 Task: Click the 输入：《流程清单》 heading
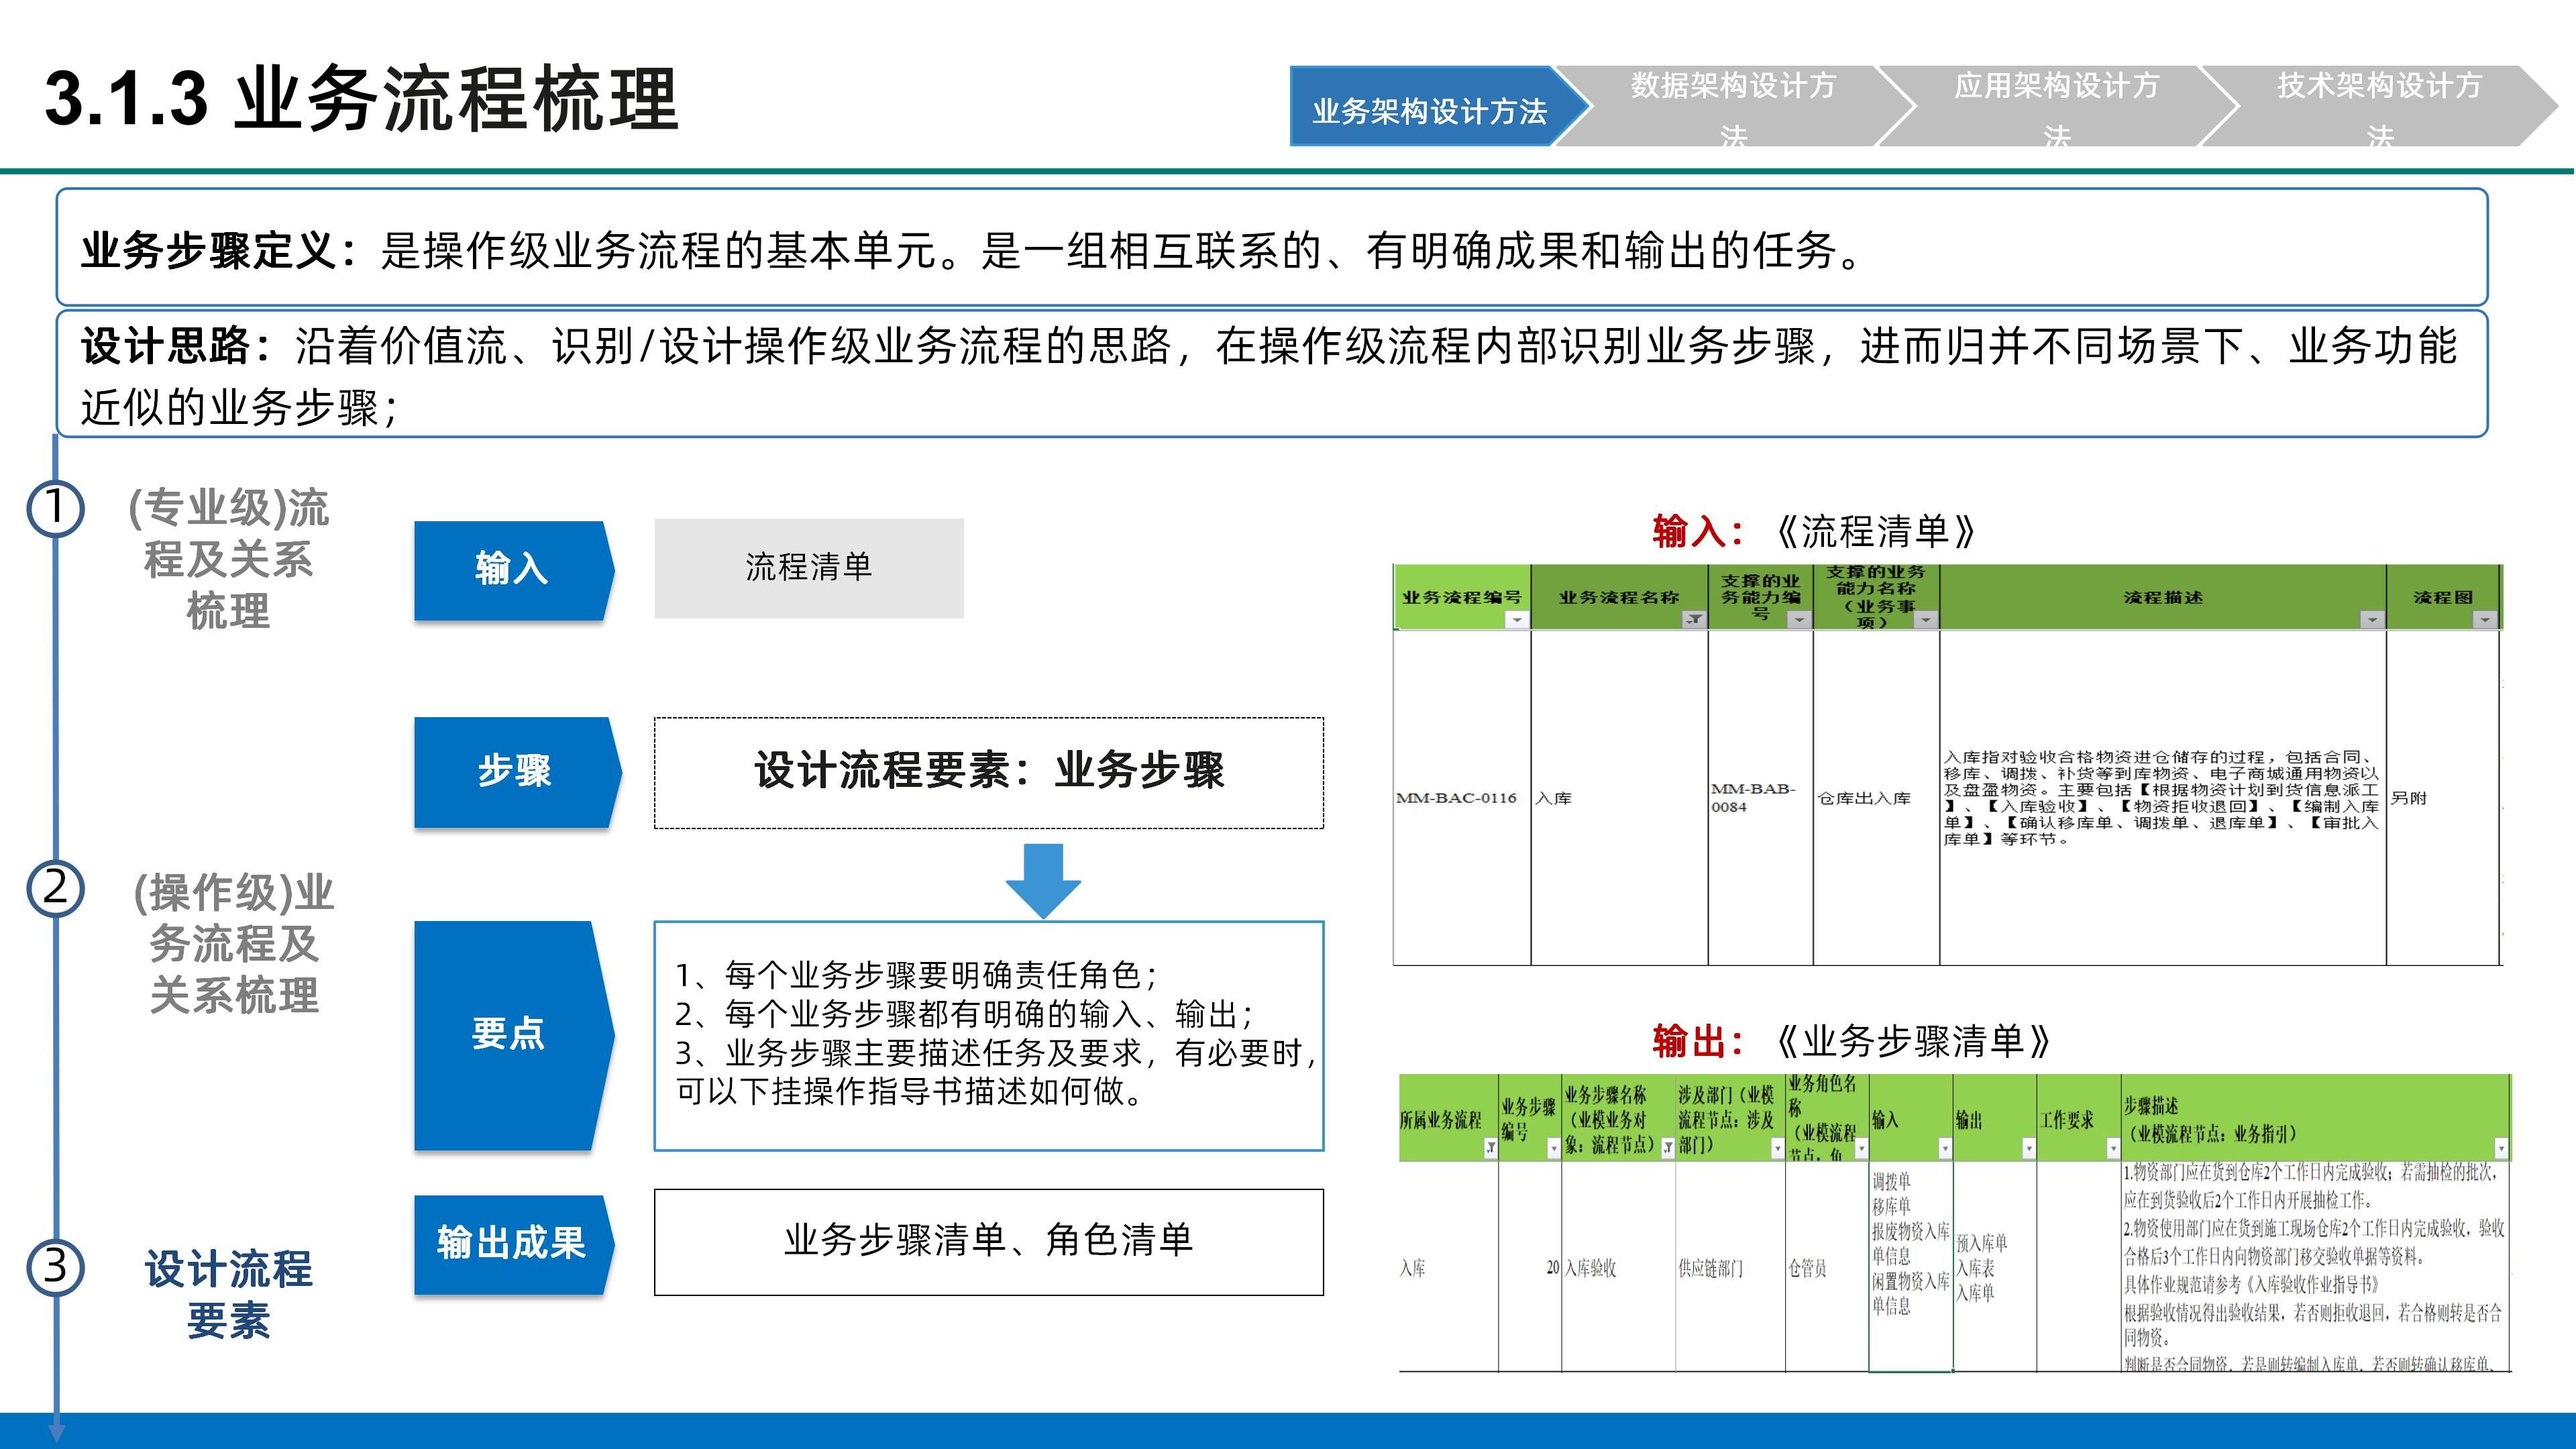point(1814,531)
